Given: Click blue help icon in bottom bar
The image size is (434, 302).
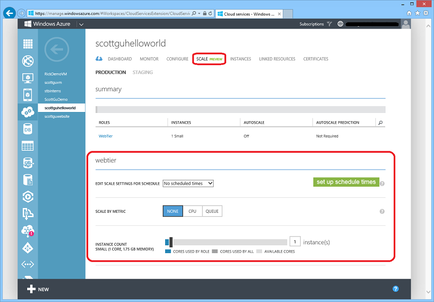Looking at the screenshot, I should click(x=396, y=289).
